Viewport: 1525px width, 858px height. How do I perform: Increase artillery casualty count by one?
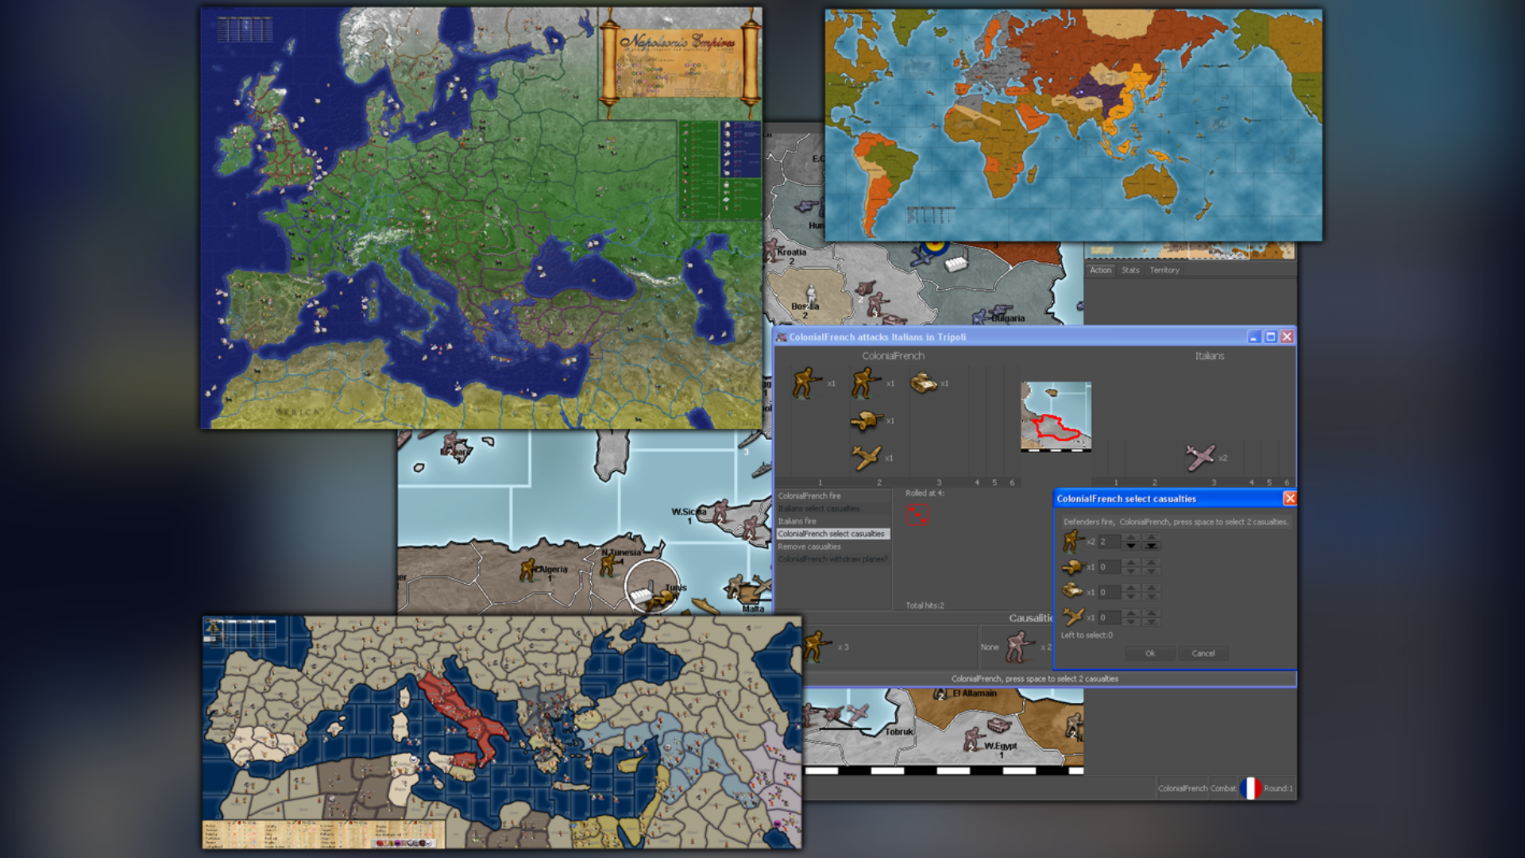(1131, 562)
